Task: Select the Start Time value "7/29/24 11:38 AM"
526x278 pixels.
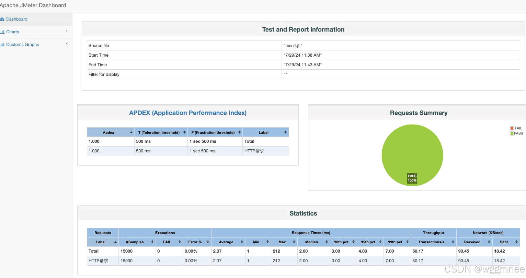Action: point(302,55)
